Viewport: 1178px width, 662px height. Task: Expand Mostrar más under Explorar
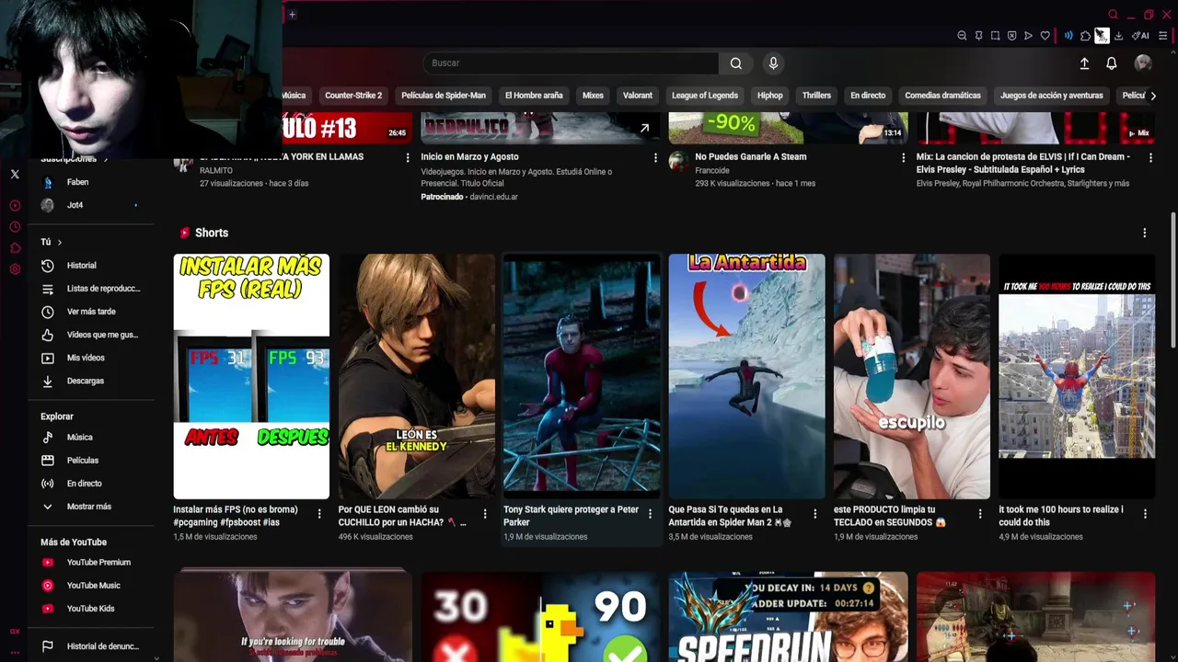(92, 507)
